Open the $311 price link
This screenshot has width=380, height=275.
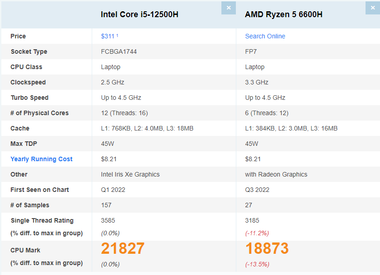108,36
